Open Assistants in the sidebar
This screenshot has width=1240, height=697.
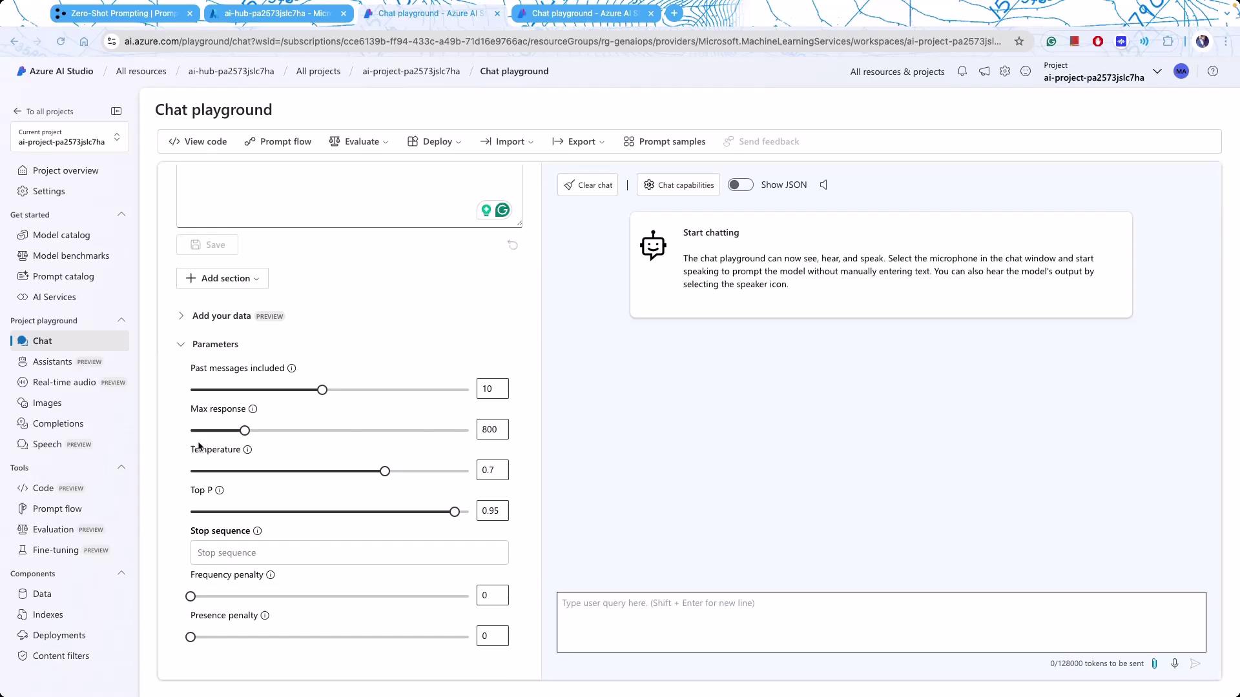click(x=52, y=362)
